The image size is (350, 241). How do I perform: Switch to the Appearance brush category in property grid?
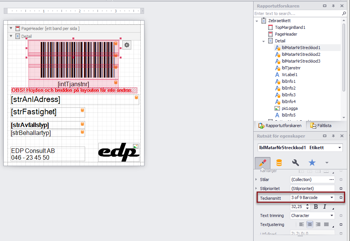pyautogui.click(x=263, y=163)
